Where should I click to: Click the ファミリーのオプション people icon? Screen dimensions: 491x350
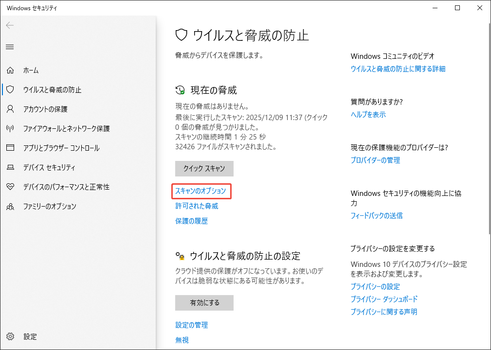[10, 206]
